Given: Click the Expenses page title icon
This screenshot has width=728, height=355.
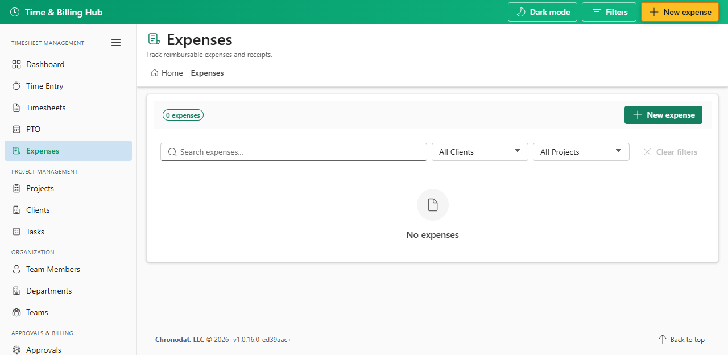Looking at the screenshot, I should (154, 39).
